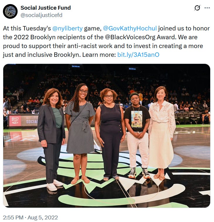214x222 pixels.
Task: Click the woman in navy jumpsuit
Action: tap(111, 134)
